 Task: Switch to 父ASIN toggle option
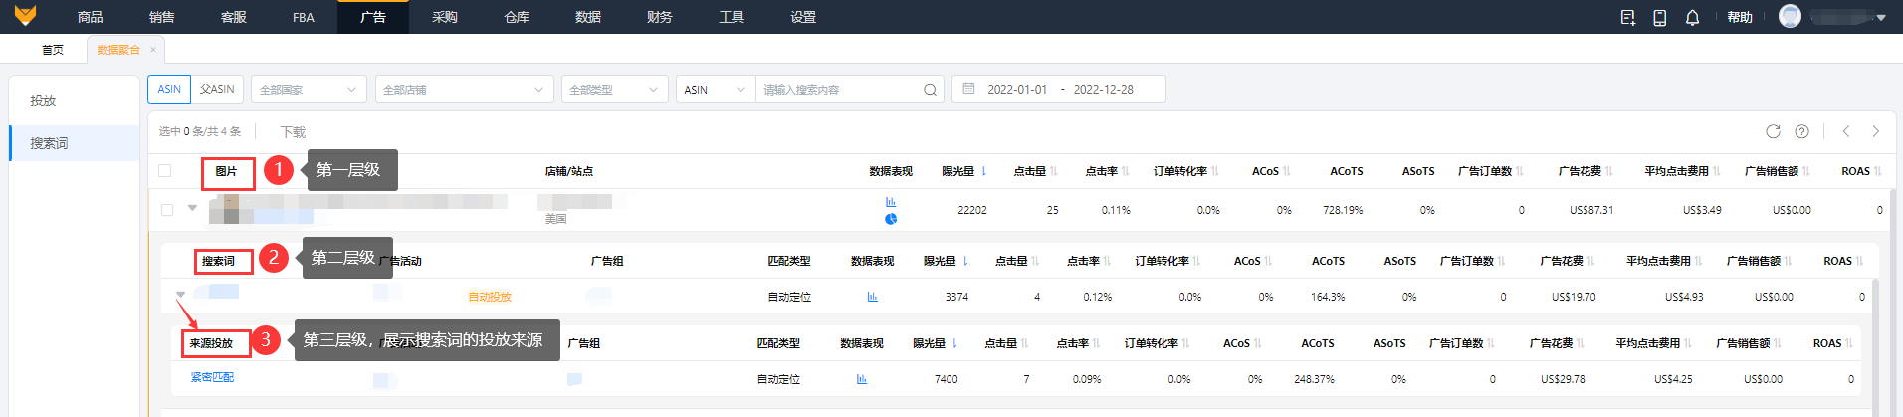point(217,89)
